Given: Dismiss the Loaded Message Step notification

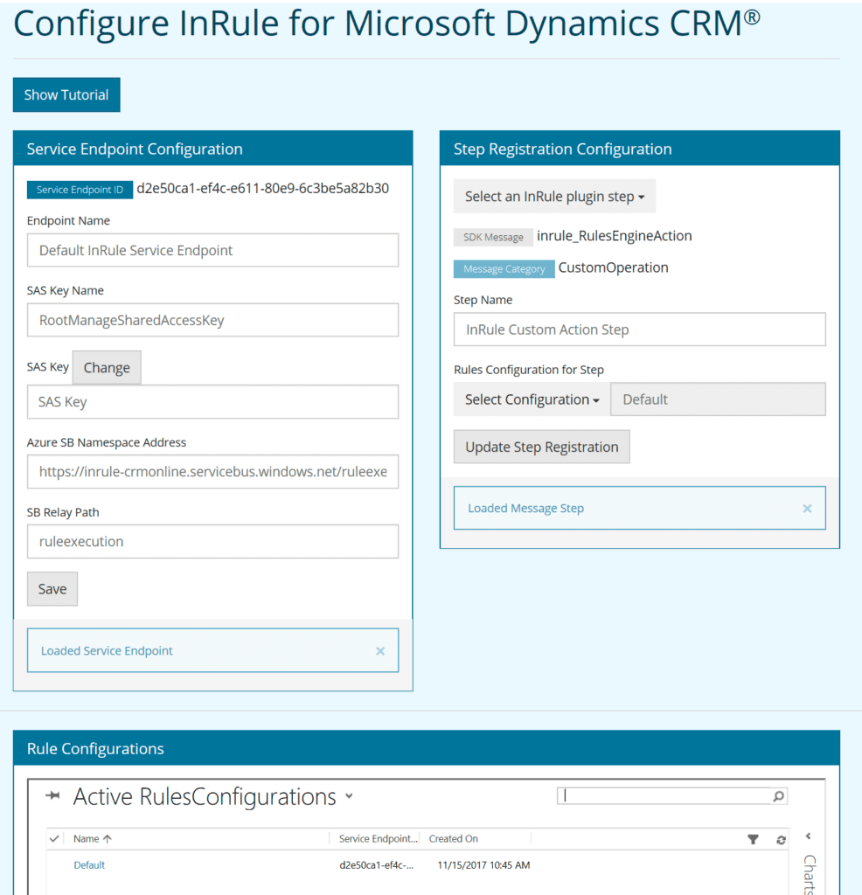Looking at the screenshot, I should (x=807, y=509).
